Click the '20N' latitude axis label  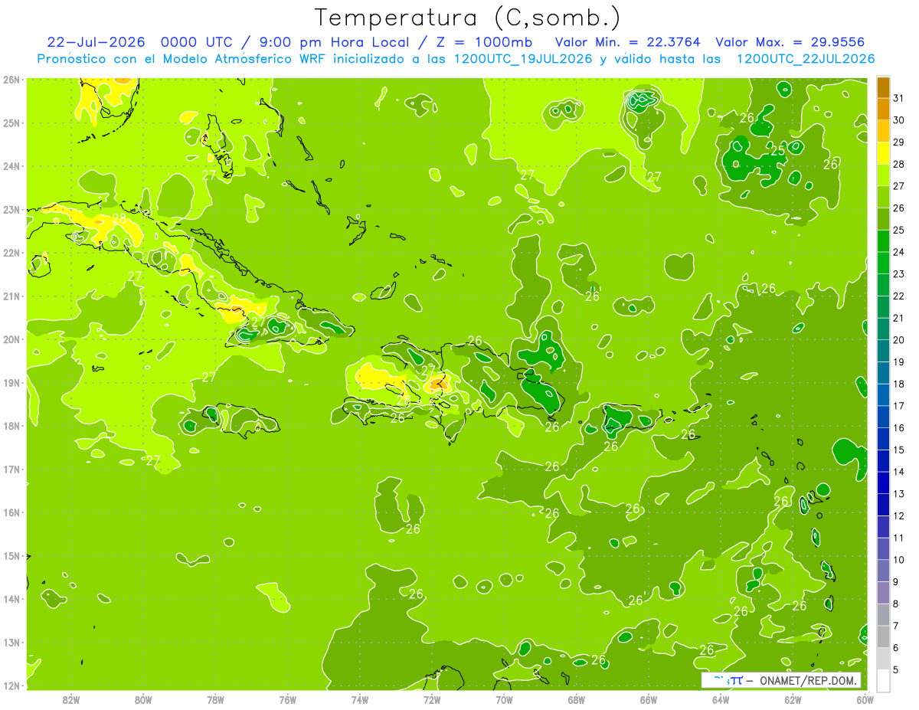[11, 339]
